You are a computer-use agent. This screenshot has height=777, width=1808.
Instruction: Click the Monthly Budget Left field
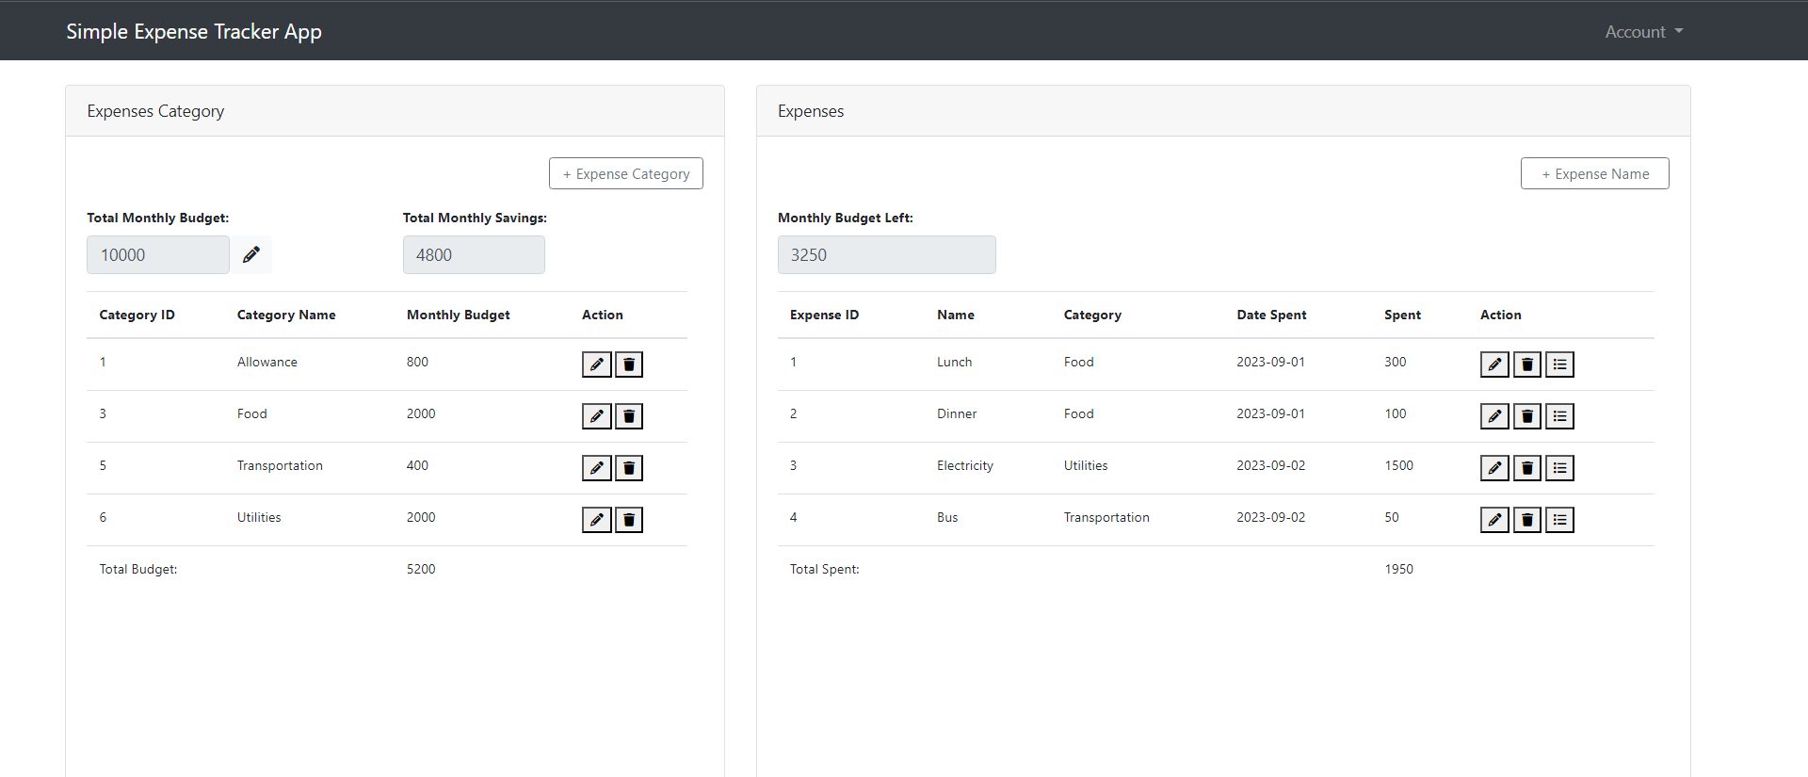(x=887, y=254)
